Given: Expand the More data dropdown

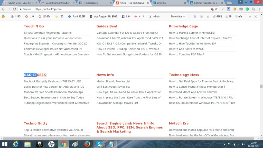Looking at the screenshot, I should point(178,16).
